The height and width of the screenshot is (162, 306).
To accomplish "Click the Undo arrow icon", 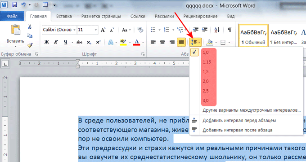I will click(23, 4).
